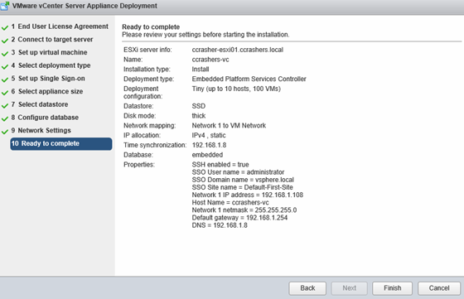This screenshot has height=299, width=464.
Task: Open step 7 Select datastore
Action: [x=40, y=104]
